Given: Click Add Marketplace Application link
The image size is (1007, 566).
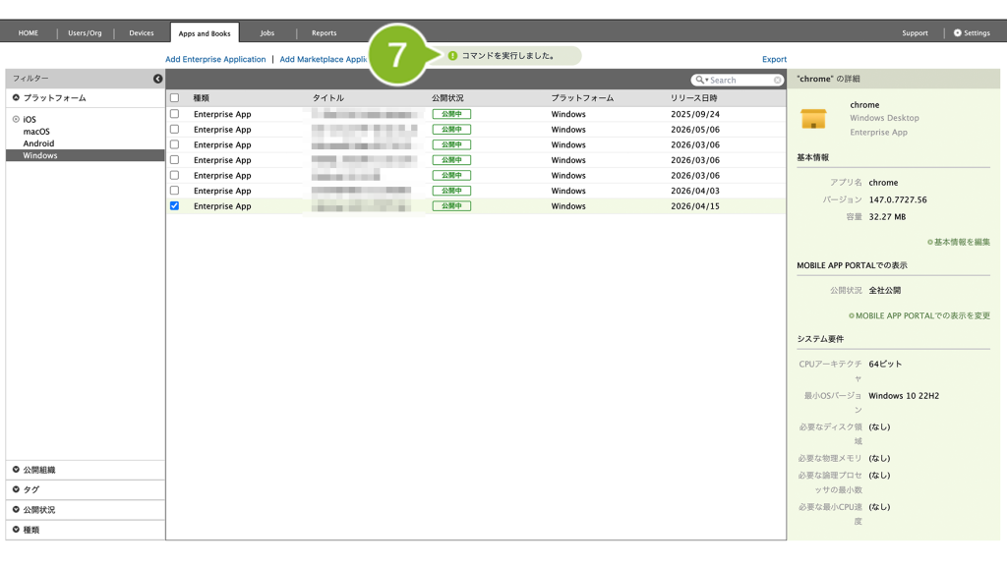Looking at the screenshot, I should [324, 59].
